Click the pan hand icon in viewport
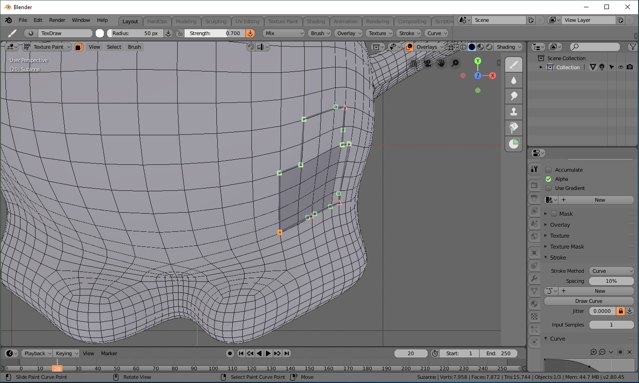The width and height of the screenshot is (639, 383). (x=441, y=64)
